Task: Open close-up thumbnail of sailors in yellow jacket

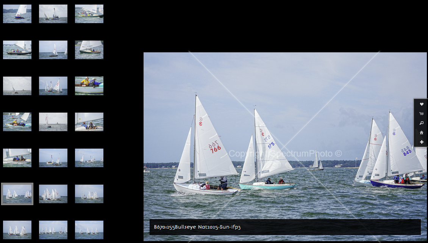Action: (89, 86)
